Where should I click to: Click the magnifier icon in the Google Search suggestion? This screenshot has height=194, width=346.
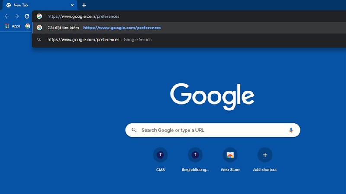pos(39,40)
